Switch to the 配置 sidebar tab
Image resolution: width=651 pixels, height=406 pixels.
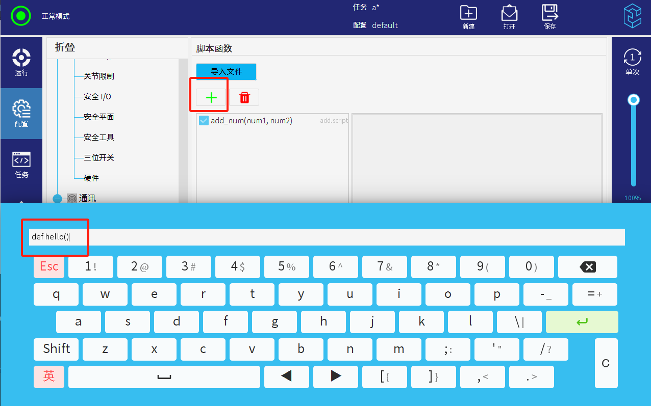tap(21, 113)
